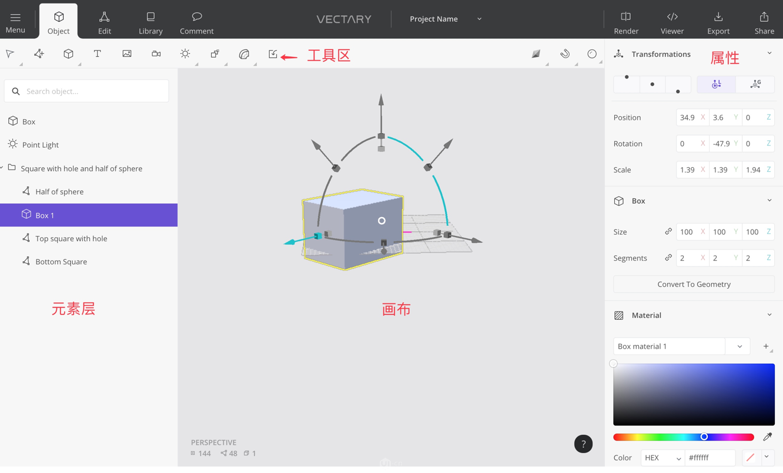
Task: Switch to the Edit tab
Action: [105, 22]
